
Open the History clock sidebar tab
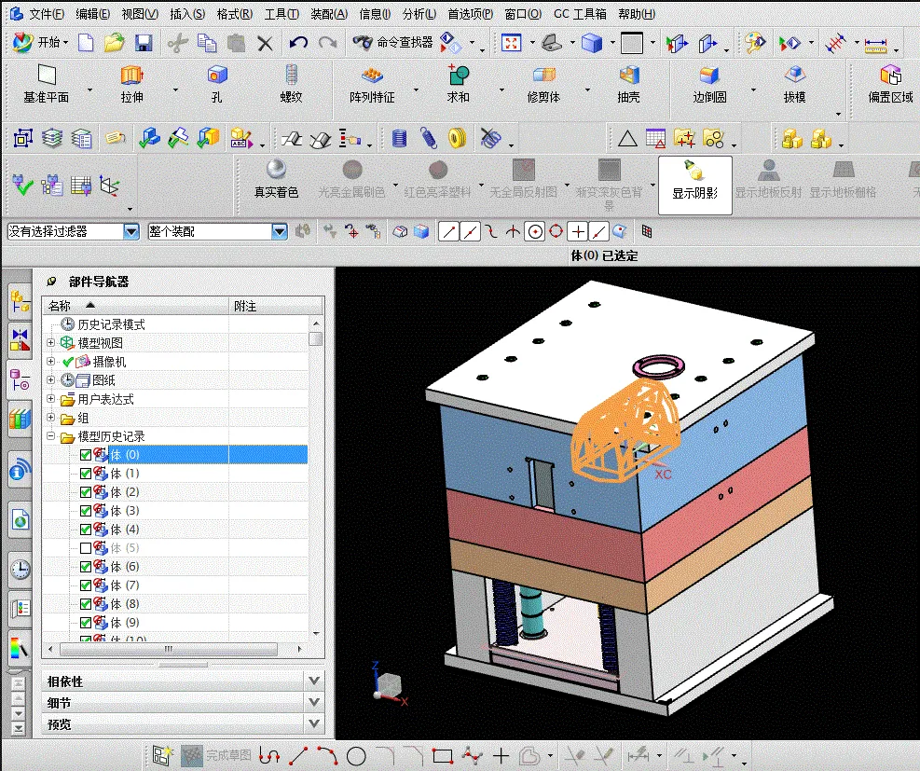(x=20, y=569)
